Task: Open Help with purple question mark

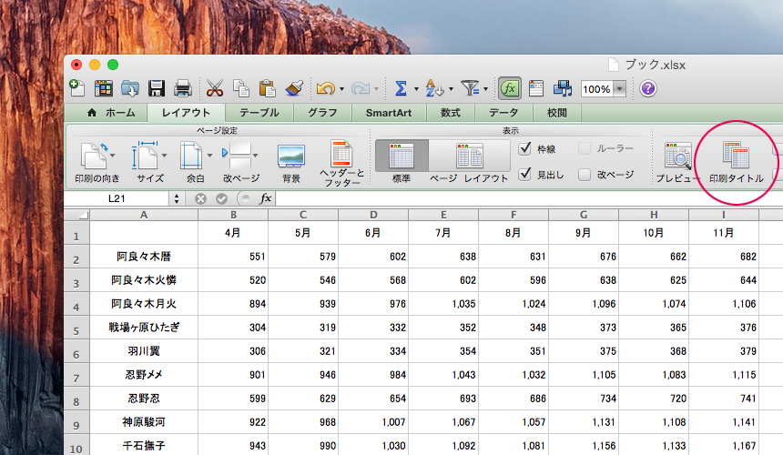Action: click(x=648, y=89)
